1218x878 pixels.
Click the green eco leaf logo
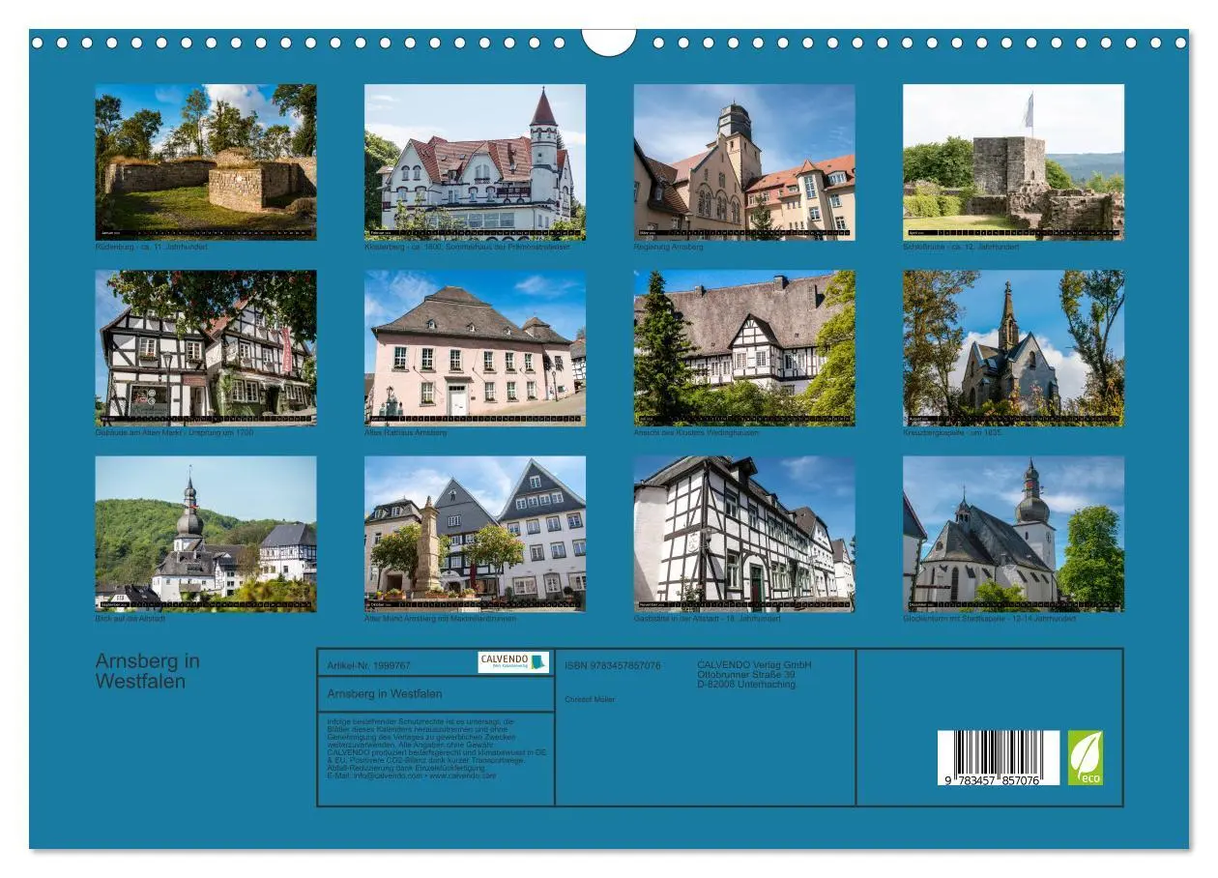pyautogui.click(x=1085, y=757)
